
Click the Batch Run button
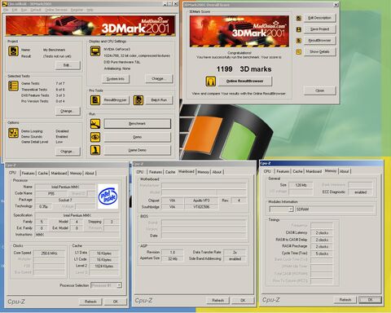tap(159, 100)
